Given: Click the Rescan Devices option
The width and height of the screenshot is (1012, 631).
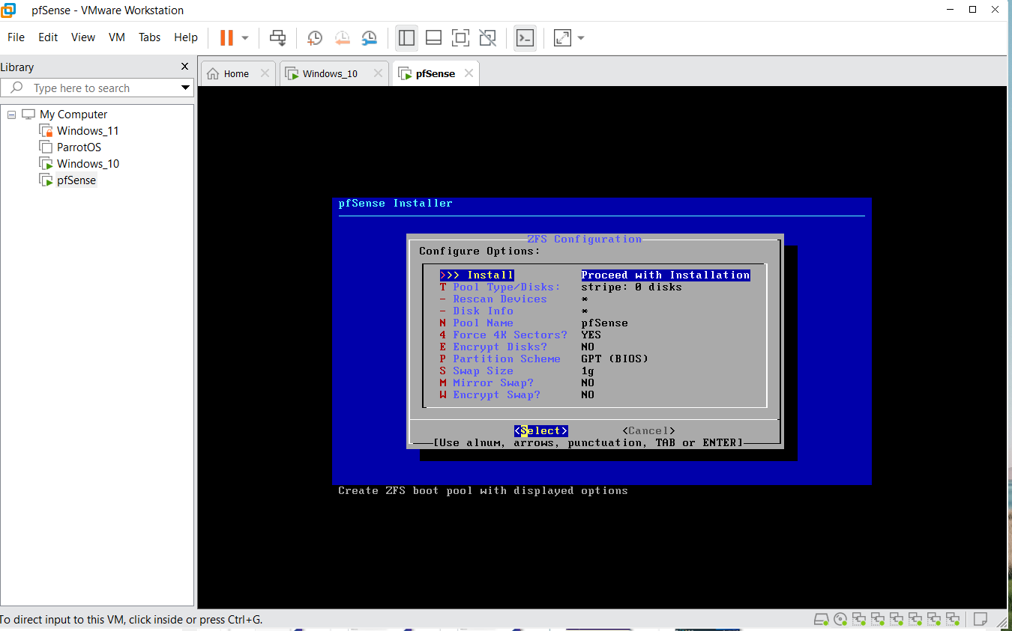Looking at the screenshot, I should 493,299.
